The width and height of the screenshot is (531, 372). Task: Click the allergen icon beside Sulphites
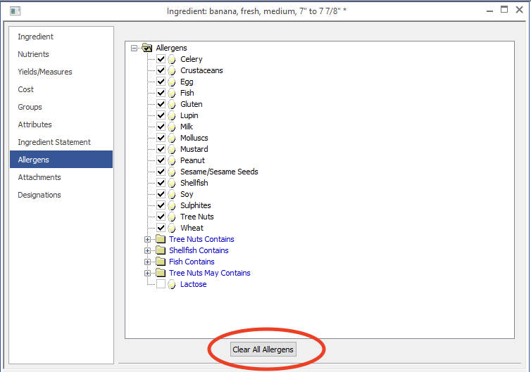coord(172,205)
